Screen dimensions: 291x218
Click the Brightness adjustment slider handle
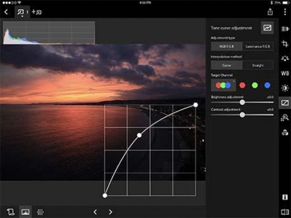click(x=242, y=102)
